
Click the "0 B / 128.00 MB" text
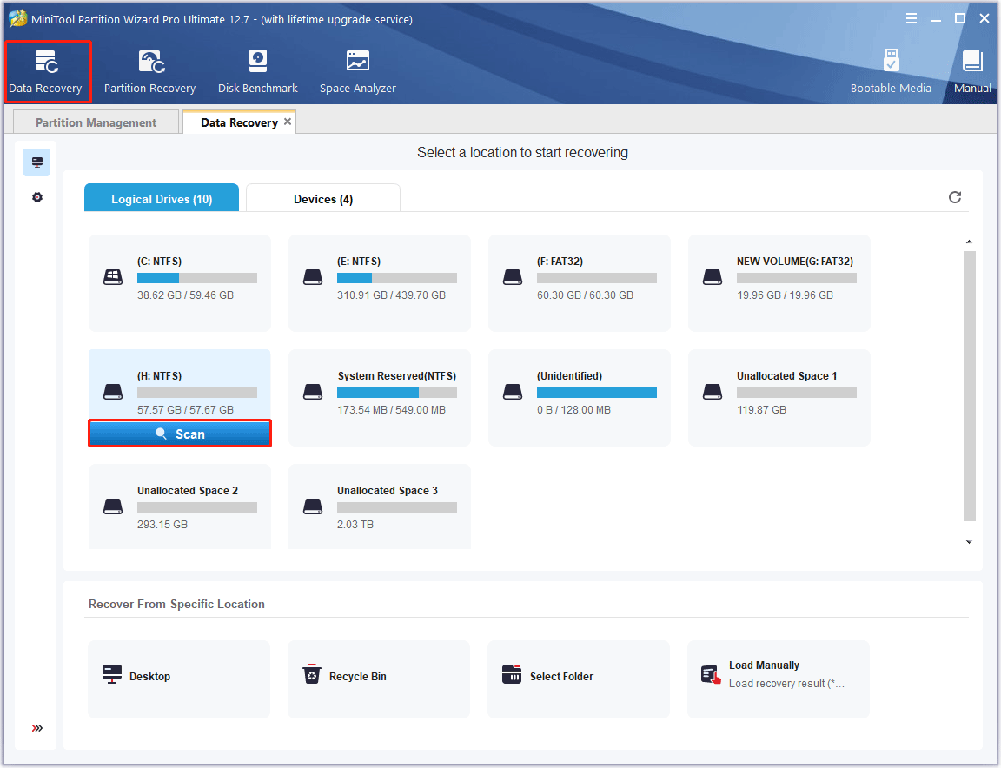coord(573,410)
